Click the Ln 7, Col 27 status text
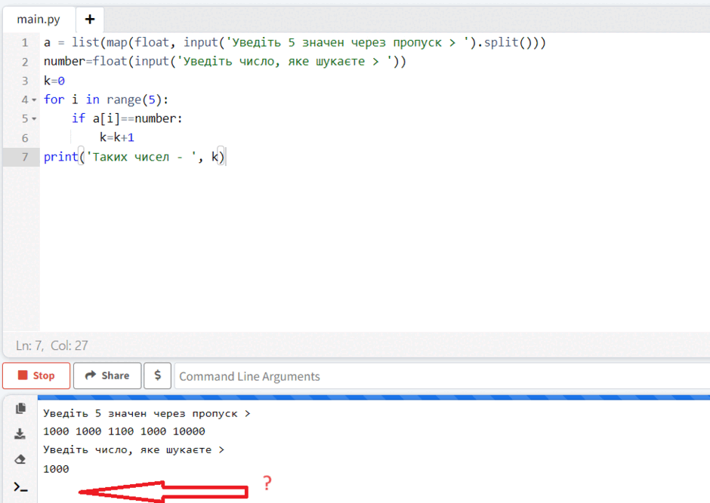Image resolution: width=710 pixels, height=503 pixels. pos(52,345)
